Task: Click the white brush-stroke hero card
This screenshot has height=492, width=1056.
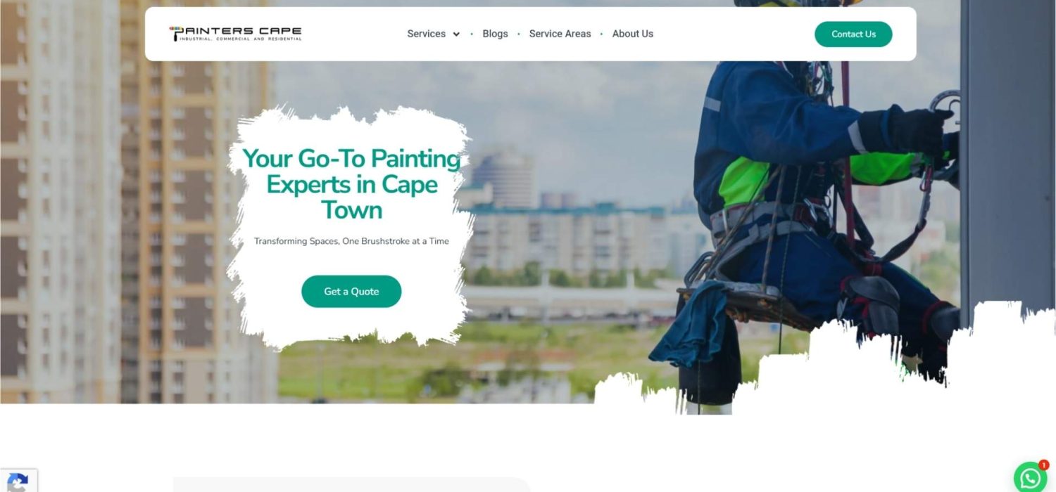Action: coord(350,225)
